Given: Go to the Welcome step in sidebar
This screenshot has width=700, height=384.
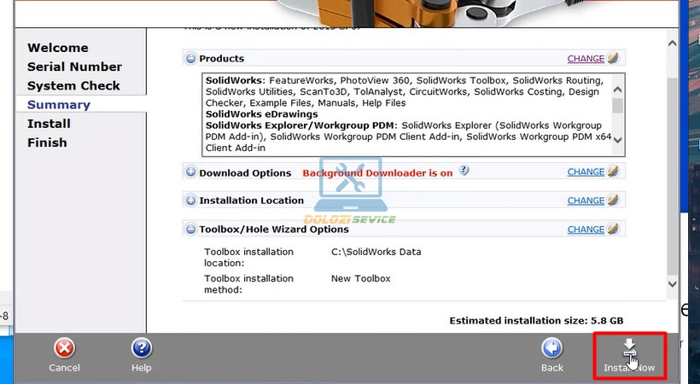Looking at the screenshot, I should pos(57,48).
